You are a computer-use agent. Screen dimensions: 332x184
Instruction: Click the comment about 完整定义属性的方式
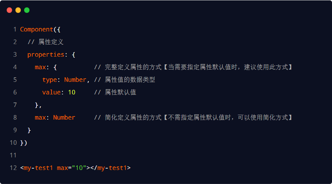pos(194,67)
